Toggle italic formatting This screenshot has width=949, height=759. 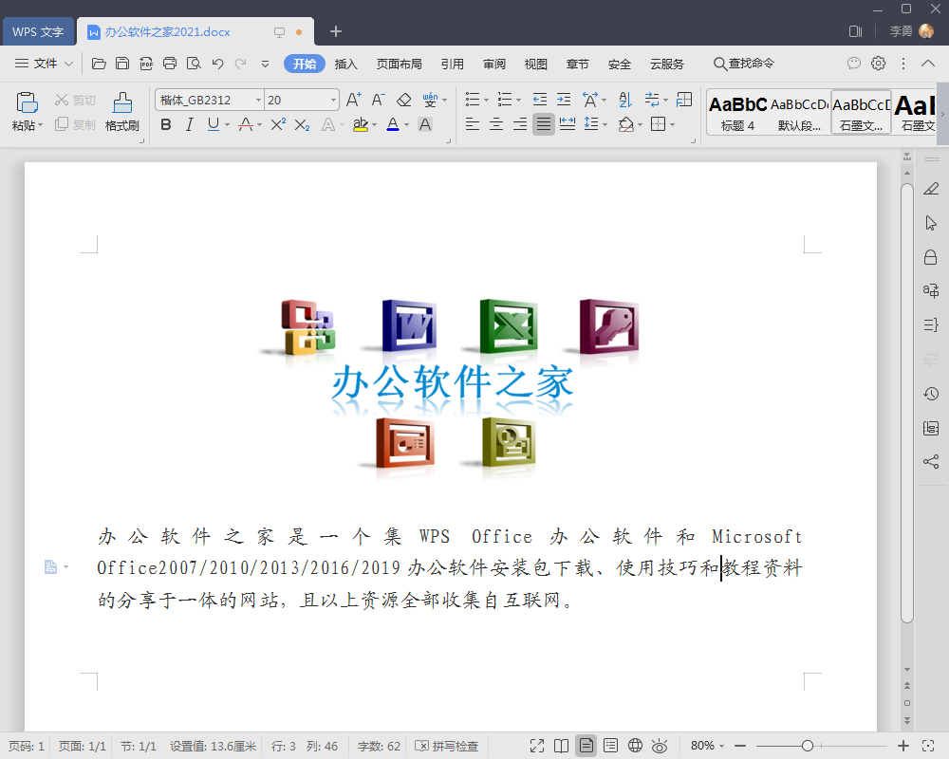point(190,124)
